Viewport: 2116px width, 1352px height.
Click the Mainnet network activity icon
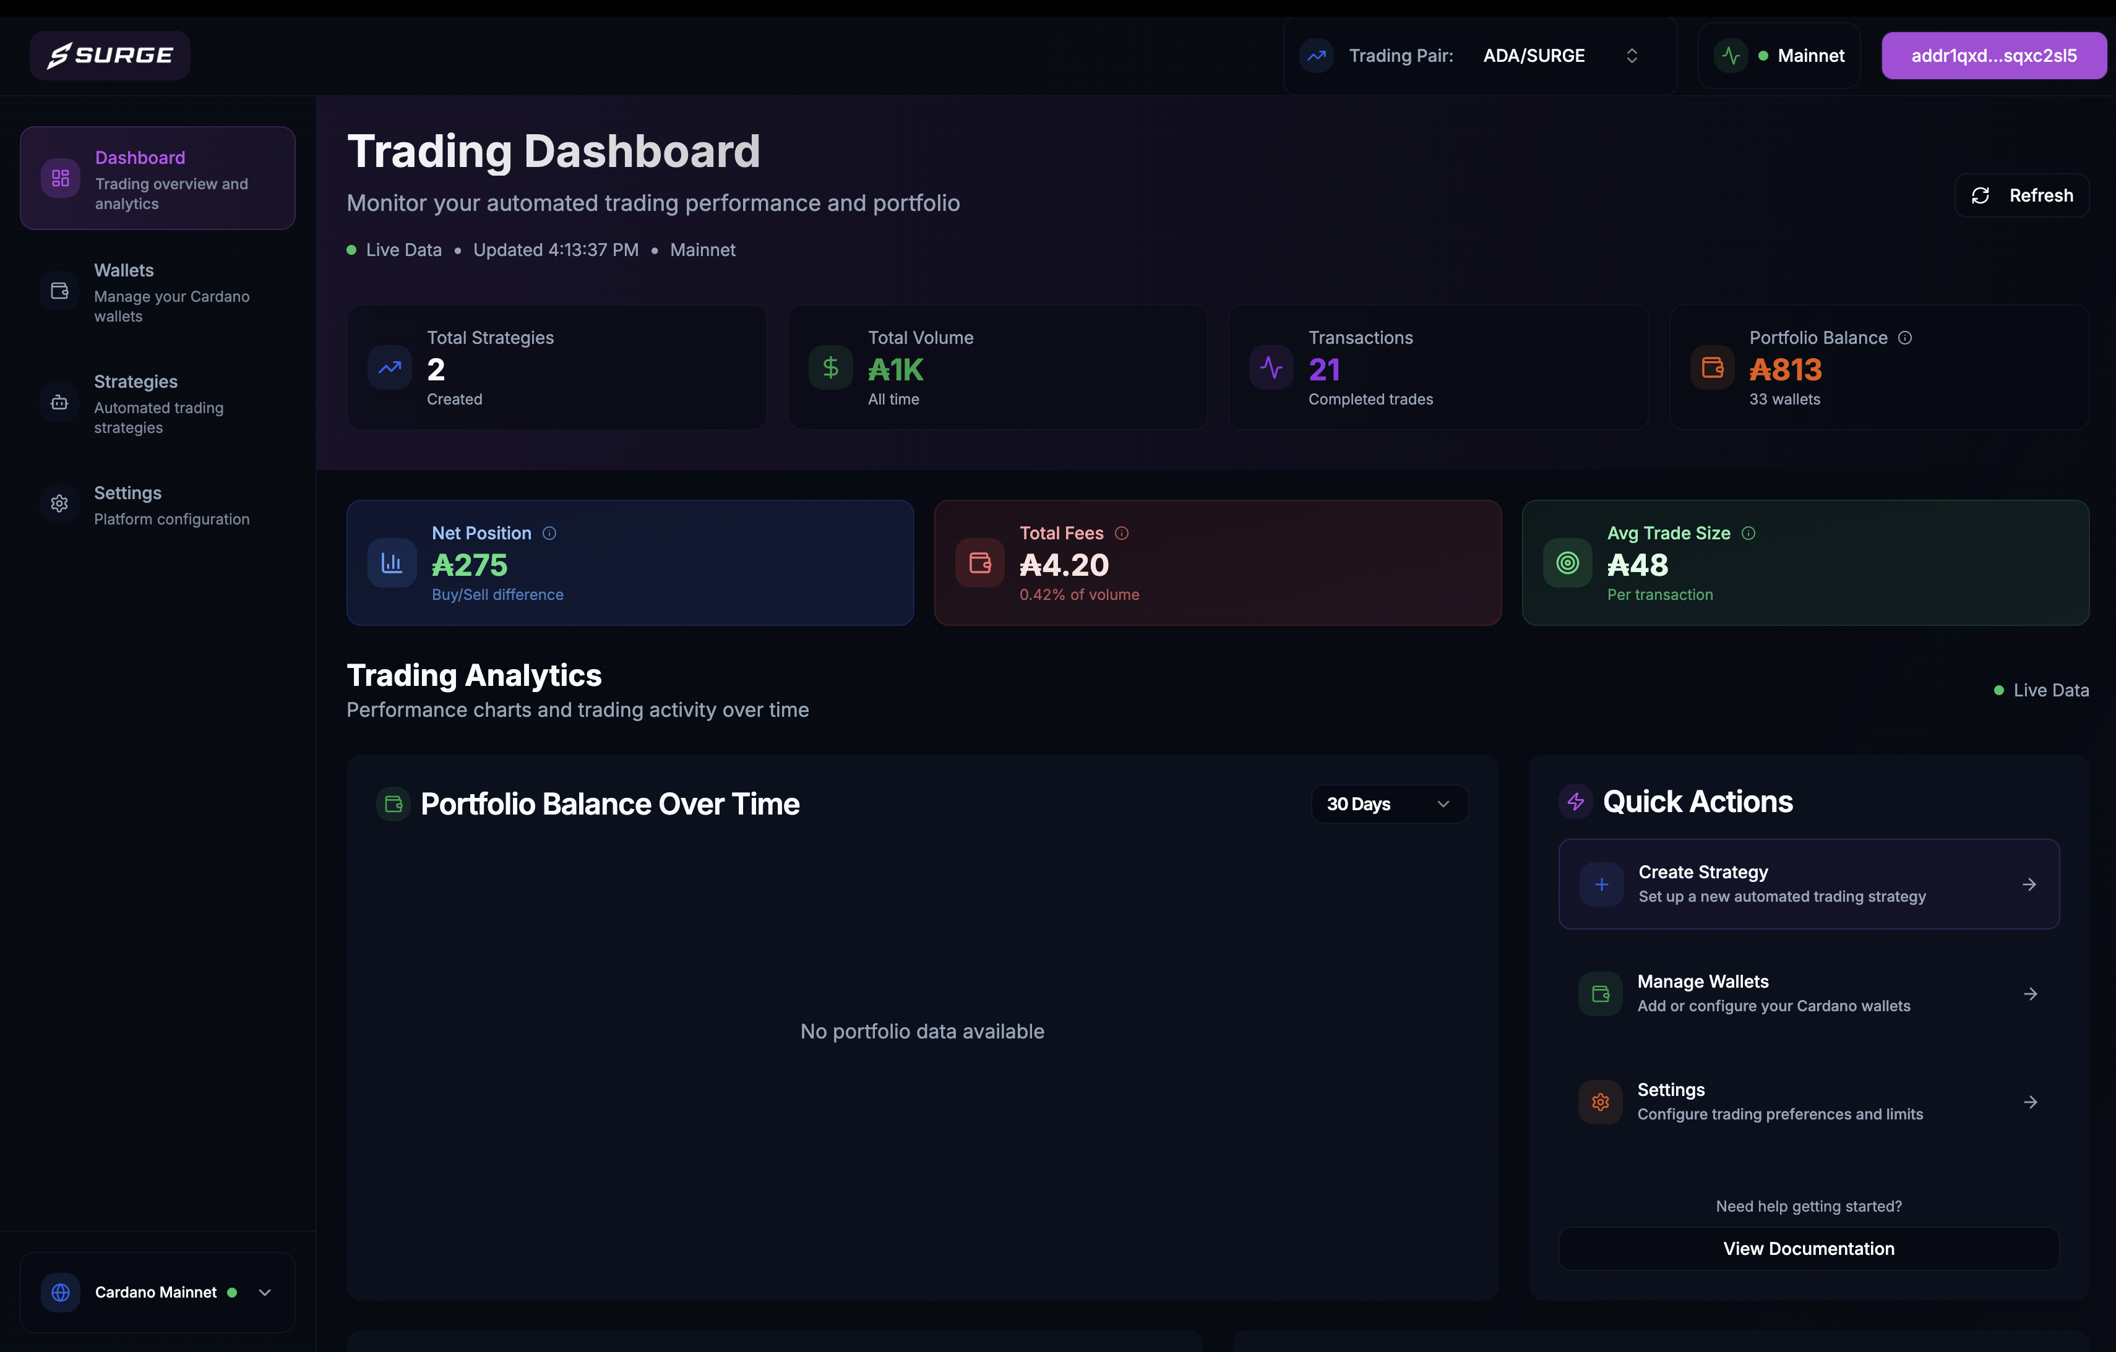click(1731, 55)
